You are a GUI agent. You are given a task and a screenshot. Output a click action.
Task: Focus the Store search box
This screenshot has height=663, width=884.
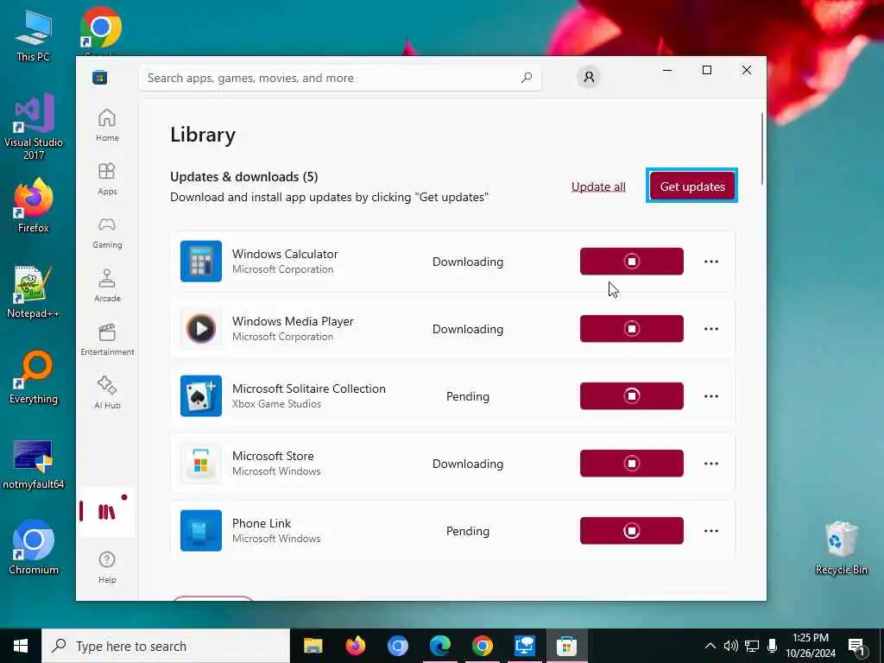pyautogui.click(x=340, y=78)
